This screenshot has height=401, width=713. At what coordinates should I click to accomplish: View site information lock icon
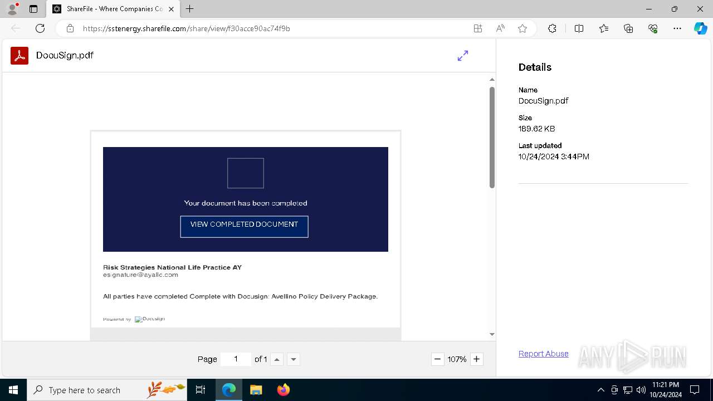click(70, 28)
